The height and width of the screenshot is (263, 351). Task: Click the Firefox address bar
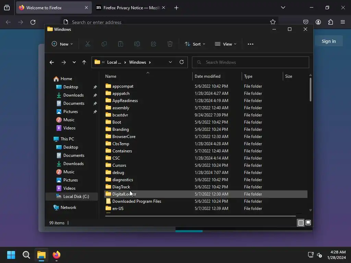pyautogui.click(x=169, y=22)
